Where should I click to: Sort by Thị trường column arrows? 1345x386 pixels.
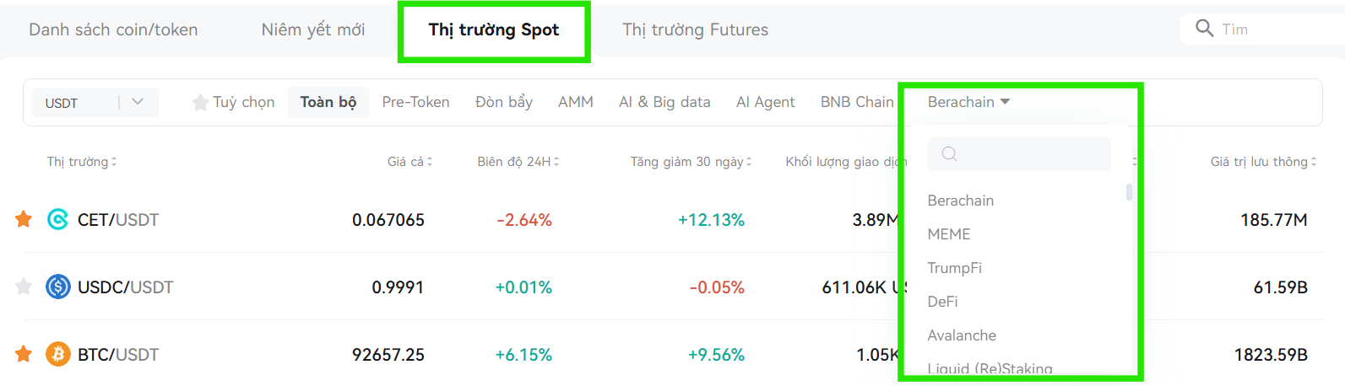click(x=114, y=162)
